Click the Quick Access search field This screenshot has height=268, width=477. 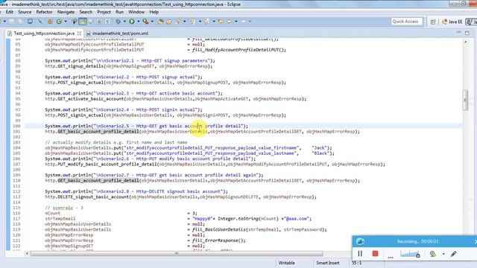click(407, 22)
